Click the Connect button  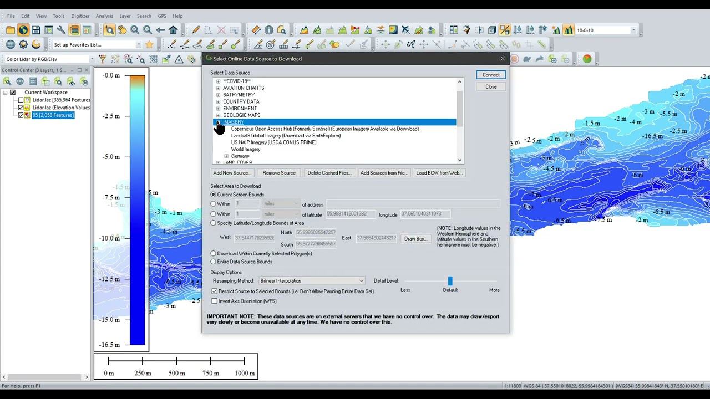[x=490, y=75]
